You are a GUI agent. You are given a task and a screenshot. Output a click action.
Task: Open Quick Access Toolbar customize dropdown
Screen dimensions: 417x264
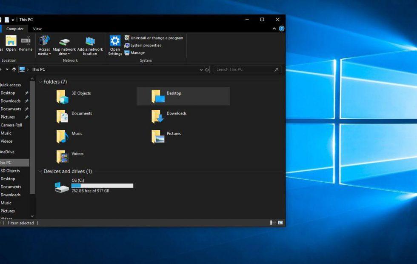[x=13, y=20]
